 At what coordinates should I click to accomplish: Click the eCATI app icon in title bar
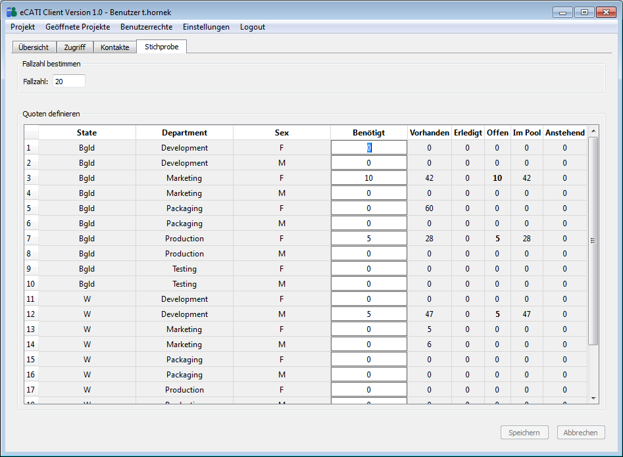(x=12, y=12)
